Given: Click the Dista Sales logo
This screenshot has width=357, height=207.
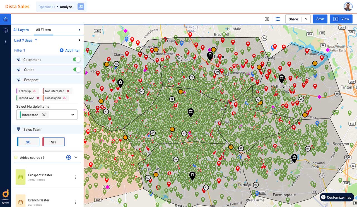Looking at the screenshot, I should tap(17, 7).
